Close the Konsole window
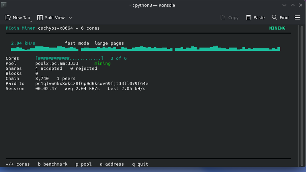The image size is (306, 172). pyautogui.click(x=301, y=5)
